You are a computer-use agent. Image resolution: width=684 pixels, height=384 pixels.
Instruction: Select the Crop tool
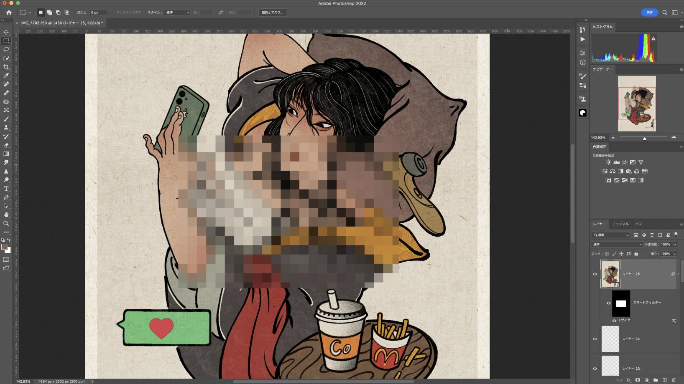click(x=6, y=67)
